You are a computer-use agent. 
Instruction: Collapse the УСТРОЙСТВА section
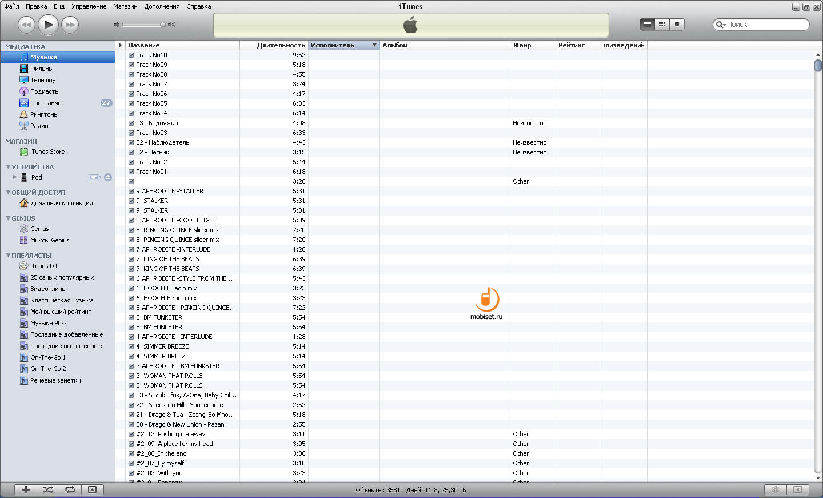(8, 166)
